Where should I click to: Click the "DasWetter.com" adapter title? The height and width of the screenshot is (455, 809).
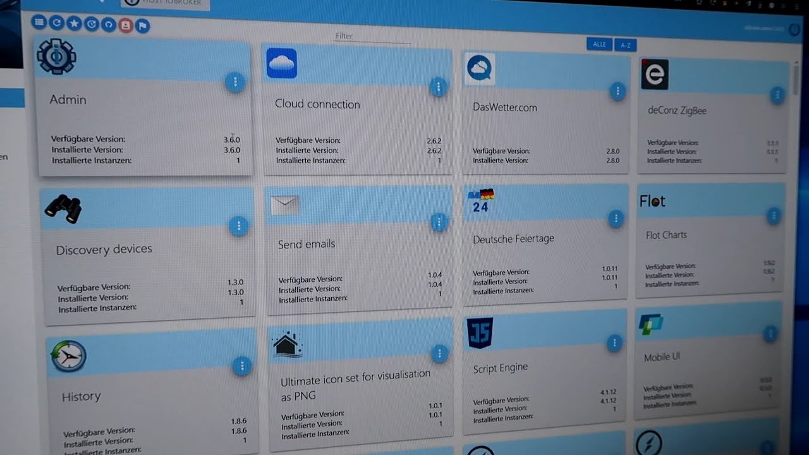tap(505, 107)
